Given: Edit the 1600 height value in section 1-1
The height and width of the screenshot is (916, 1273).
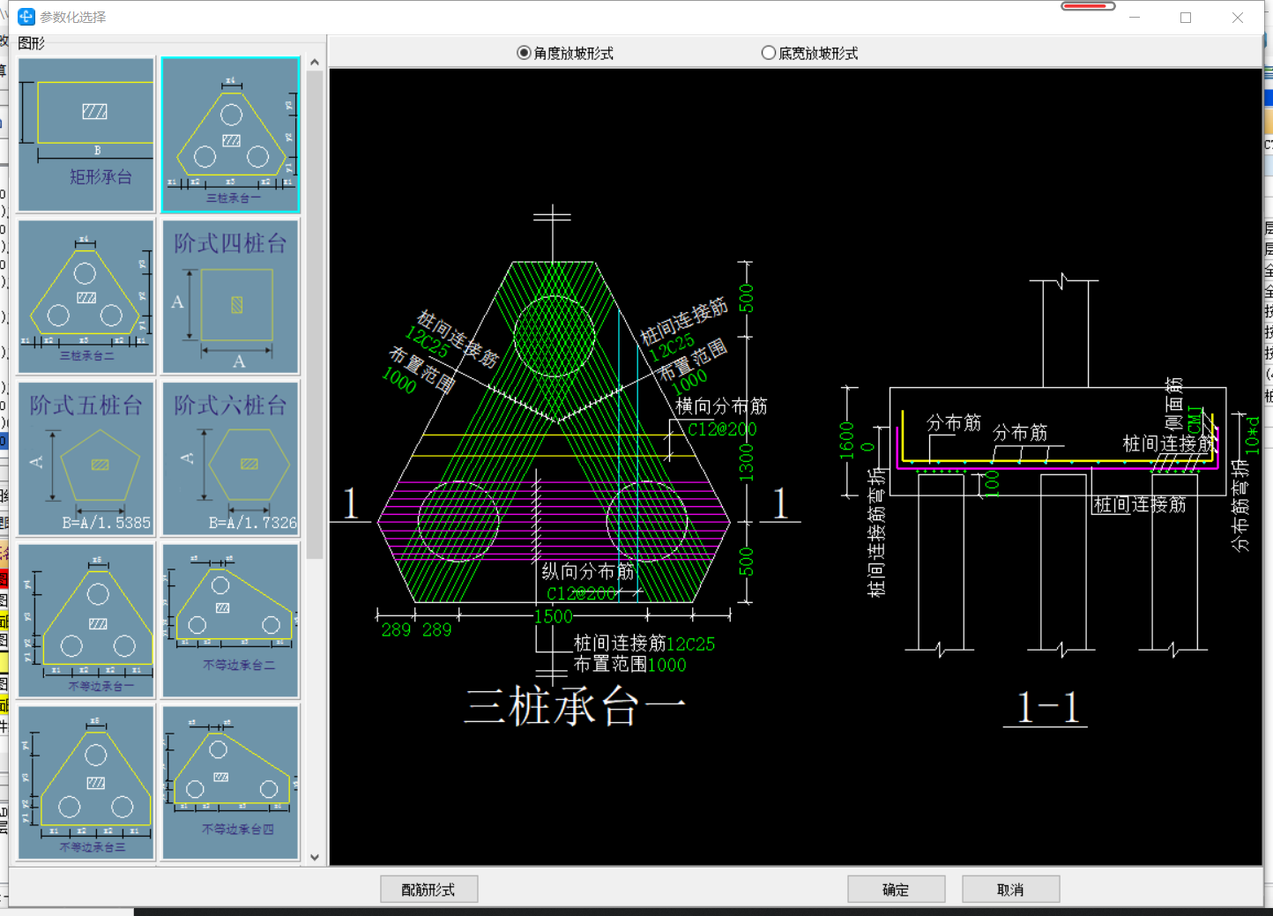Looking at the screenshot, I should (x=847, y=441).
